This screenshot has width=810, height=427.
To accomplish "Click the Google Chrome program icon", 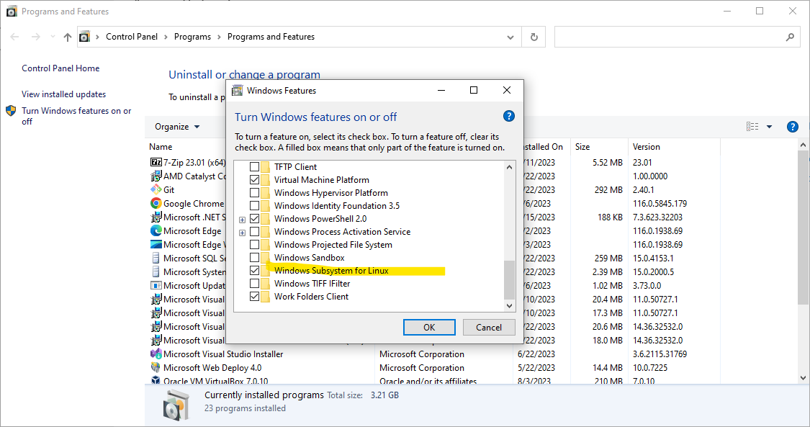I will pos(156,204).
